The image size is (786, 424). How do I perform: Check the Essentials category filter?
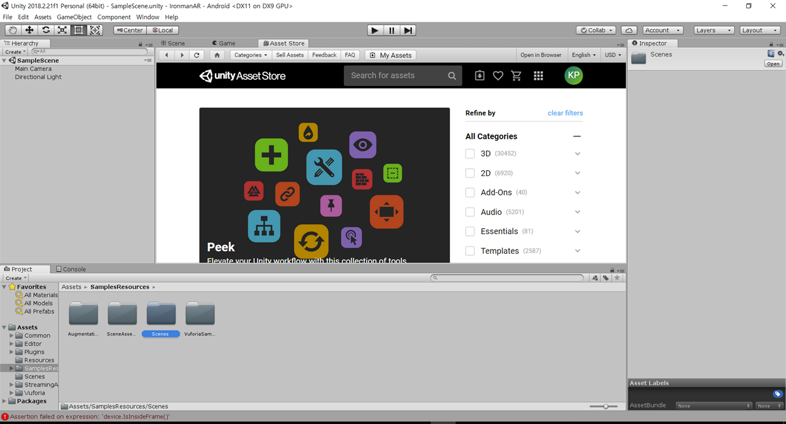pyautogui.click(x=470, y=232)
